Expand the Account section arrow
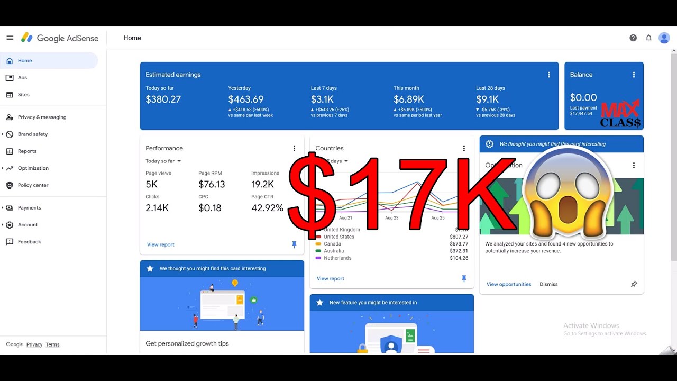Viewport: 677px width, 381px height. point(3,225)
